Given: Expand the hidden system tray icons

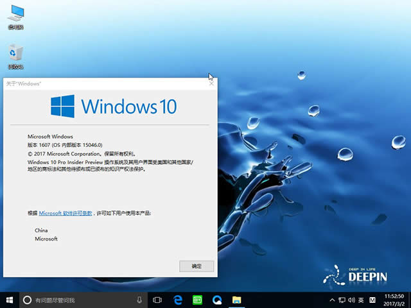Looking at the screenshot, I should click(331, 300).
